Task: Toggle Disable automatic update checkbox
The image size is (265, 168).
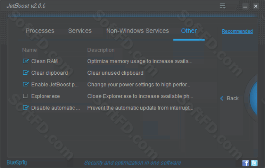Action: pos(25,108)
